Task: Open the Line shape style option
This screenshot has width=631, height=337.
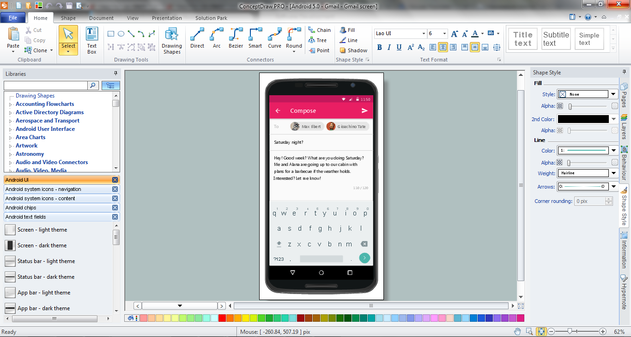Action: tap(349, 40)
